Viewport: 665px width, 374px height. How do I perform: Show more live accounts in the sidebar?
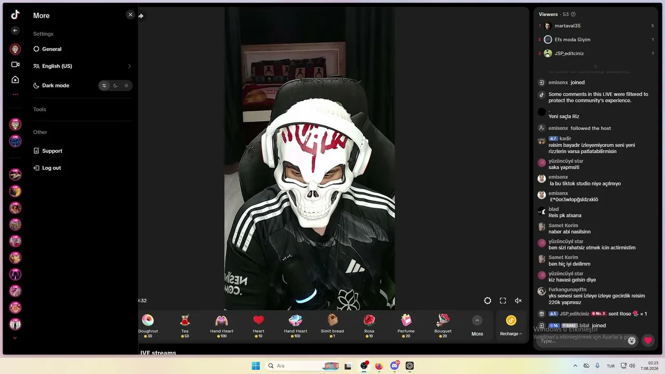(15, 338)
